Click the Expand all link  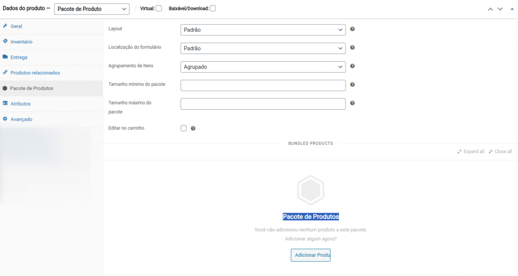[471, 152]
